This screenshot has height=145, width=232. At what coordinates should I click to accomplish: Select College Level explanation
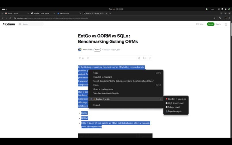pos(176,107)
